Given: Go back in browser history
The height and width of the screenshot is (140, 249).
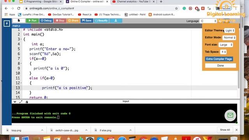Looking at the screenshot, I should 6,8.
